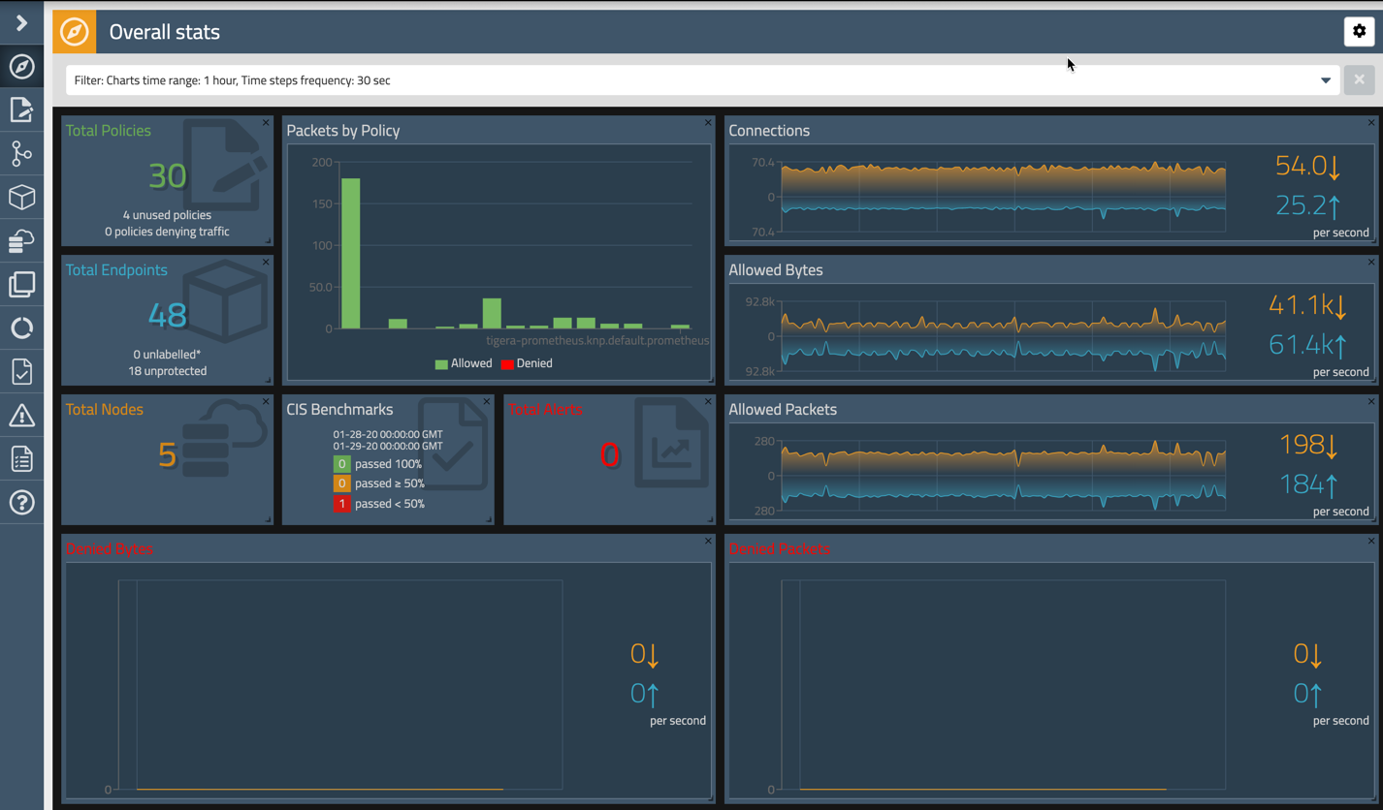
Task: Open the Endpoints cube icon in sidebar
Action: pyautogui.click(x=21, y=197)
